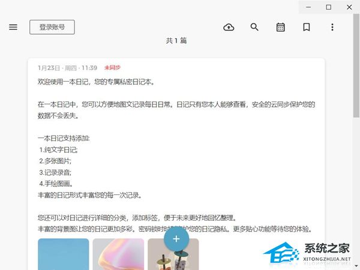Open the search magnifier
This screenshot has width=360, height=270.
pyautogui.click(x=254, y=27)
